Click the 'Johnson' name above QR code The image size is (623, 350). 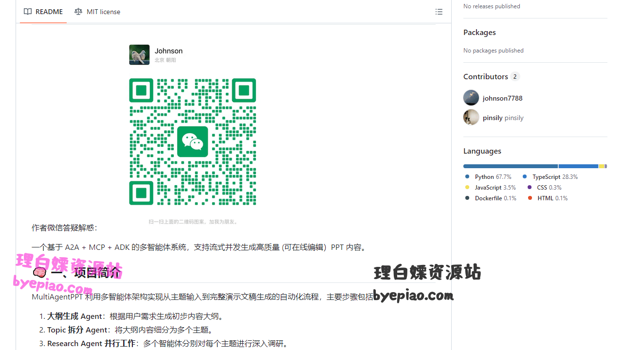point(169,51)
